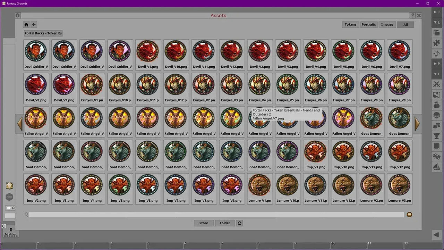Collapse the L sidebar section
Image resolution: width=444 pixels, height=250 pixels.
437,22
